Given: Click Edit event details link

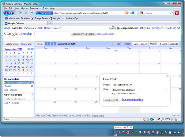Looking at the screenshot, I should (132, 100).
